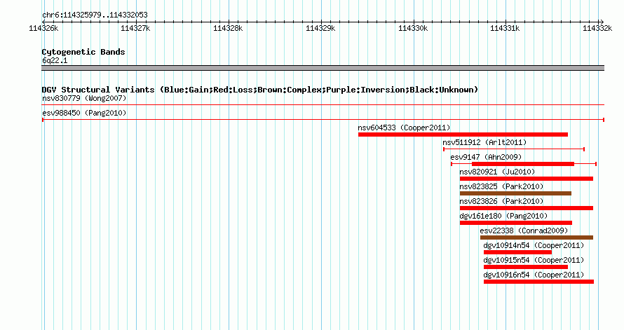624x330 pixels.
Task: Select the esv9147 (Ahn2009) label
Action: pos(486,157)
